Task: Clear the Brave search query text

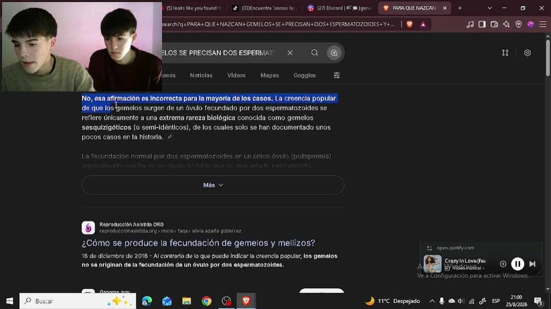Action: (290, 53)
